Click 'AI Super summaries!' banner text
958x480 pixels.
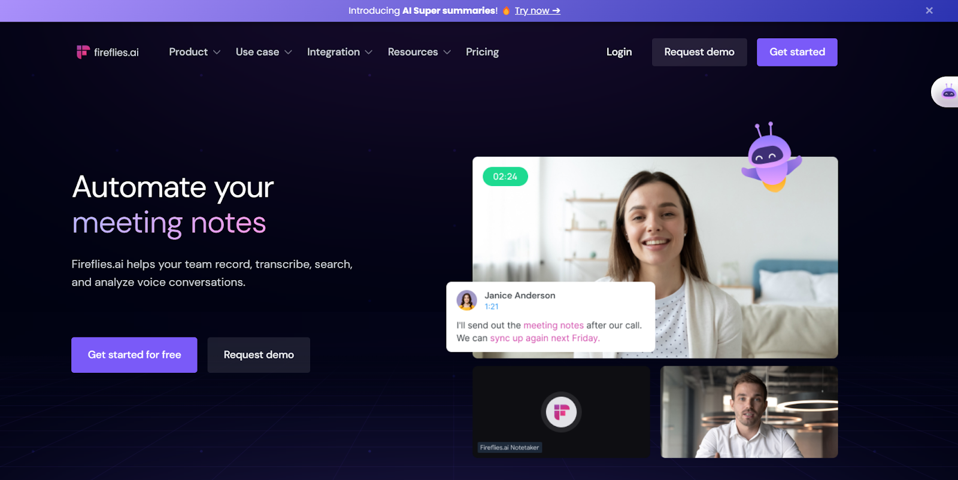coord(450,11)
